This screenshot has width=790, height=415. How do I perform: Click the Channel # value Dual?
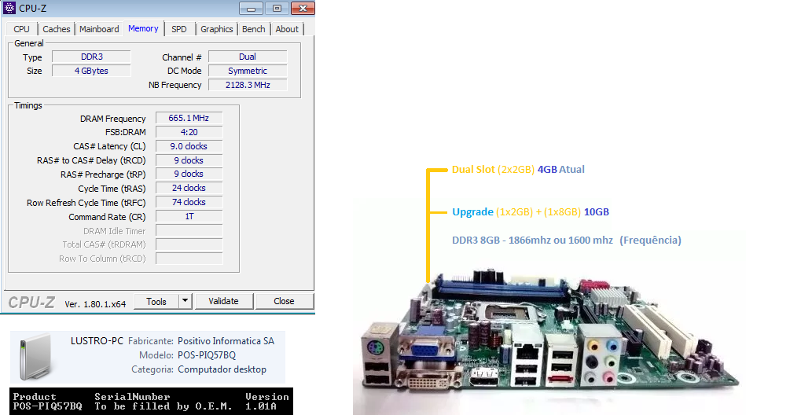point(248,57)
